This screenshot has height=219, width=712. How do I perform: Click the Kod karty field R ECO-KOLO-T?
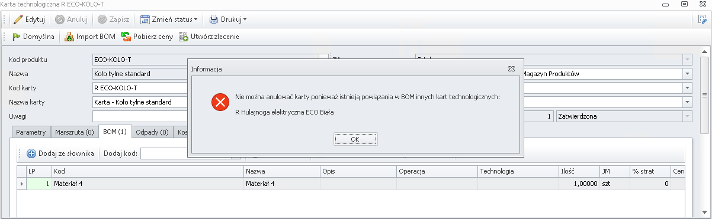(x=140, y=88)
